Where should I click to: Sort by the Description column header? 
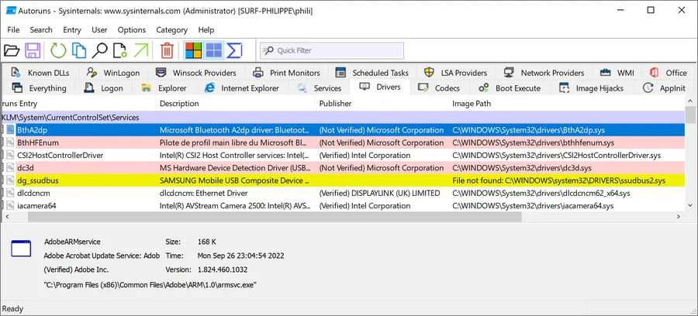[236, 104]
